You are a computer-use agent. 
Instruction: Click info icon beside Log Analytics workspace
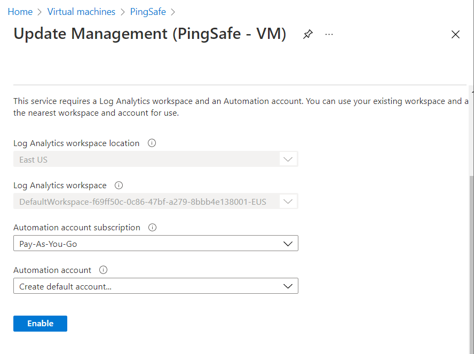[x=119, y=186]
